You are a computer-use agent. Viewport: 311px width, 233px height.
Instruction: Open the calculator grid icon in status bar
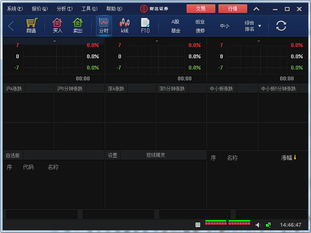[x=198, y=225]
